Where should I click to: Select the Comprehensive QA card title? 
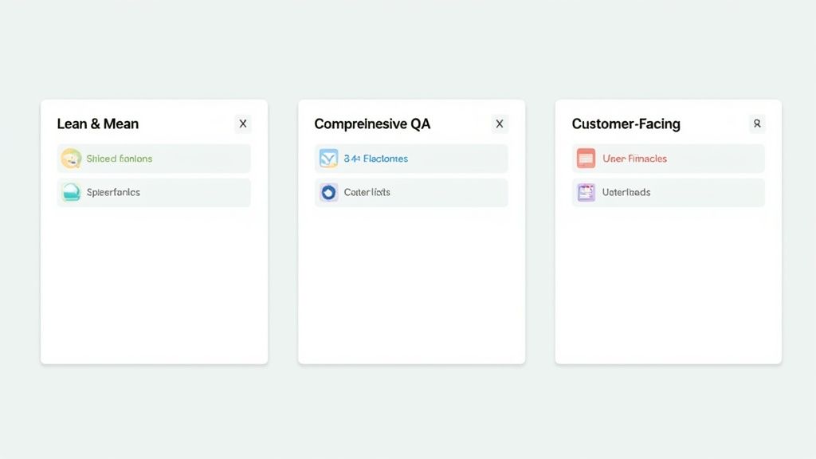[371, 124]
